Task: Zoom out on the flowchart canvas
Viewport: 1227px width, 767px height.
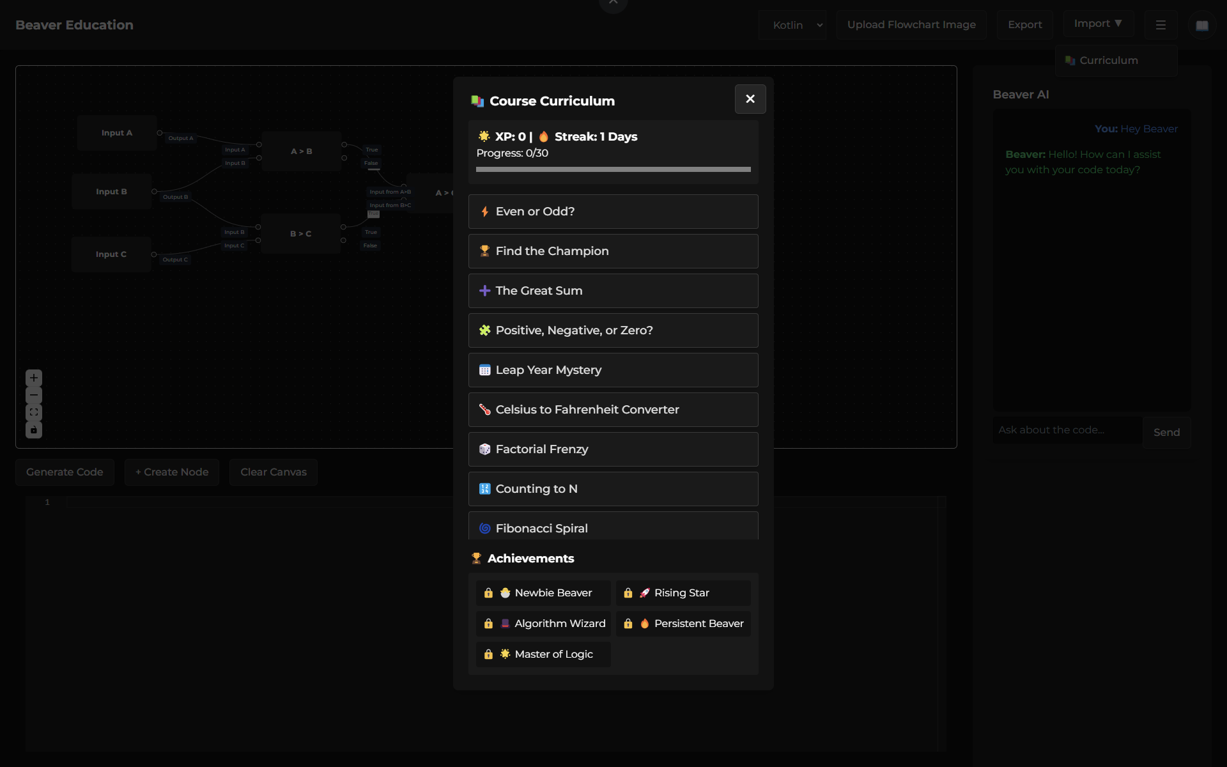Action: coord(34,395)
